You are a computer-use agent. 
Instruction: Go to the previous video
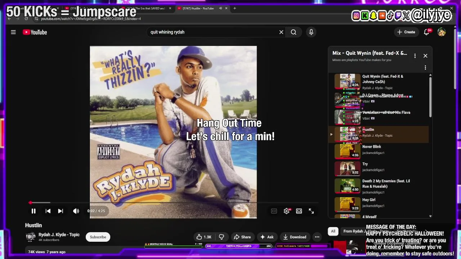point(48,211)
